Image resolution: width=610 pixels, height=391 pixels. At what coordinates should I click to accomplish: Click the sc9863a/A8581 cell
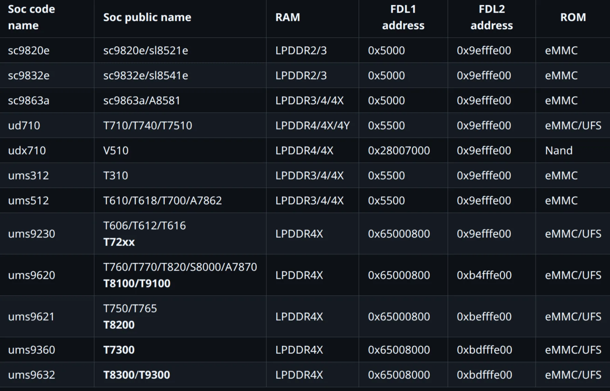[141, 100]
